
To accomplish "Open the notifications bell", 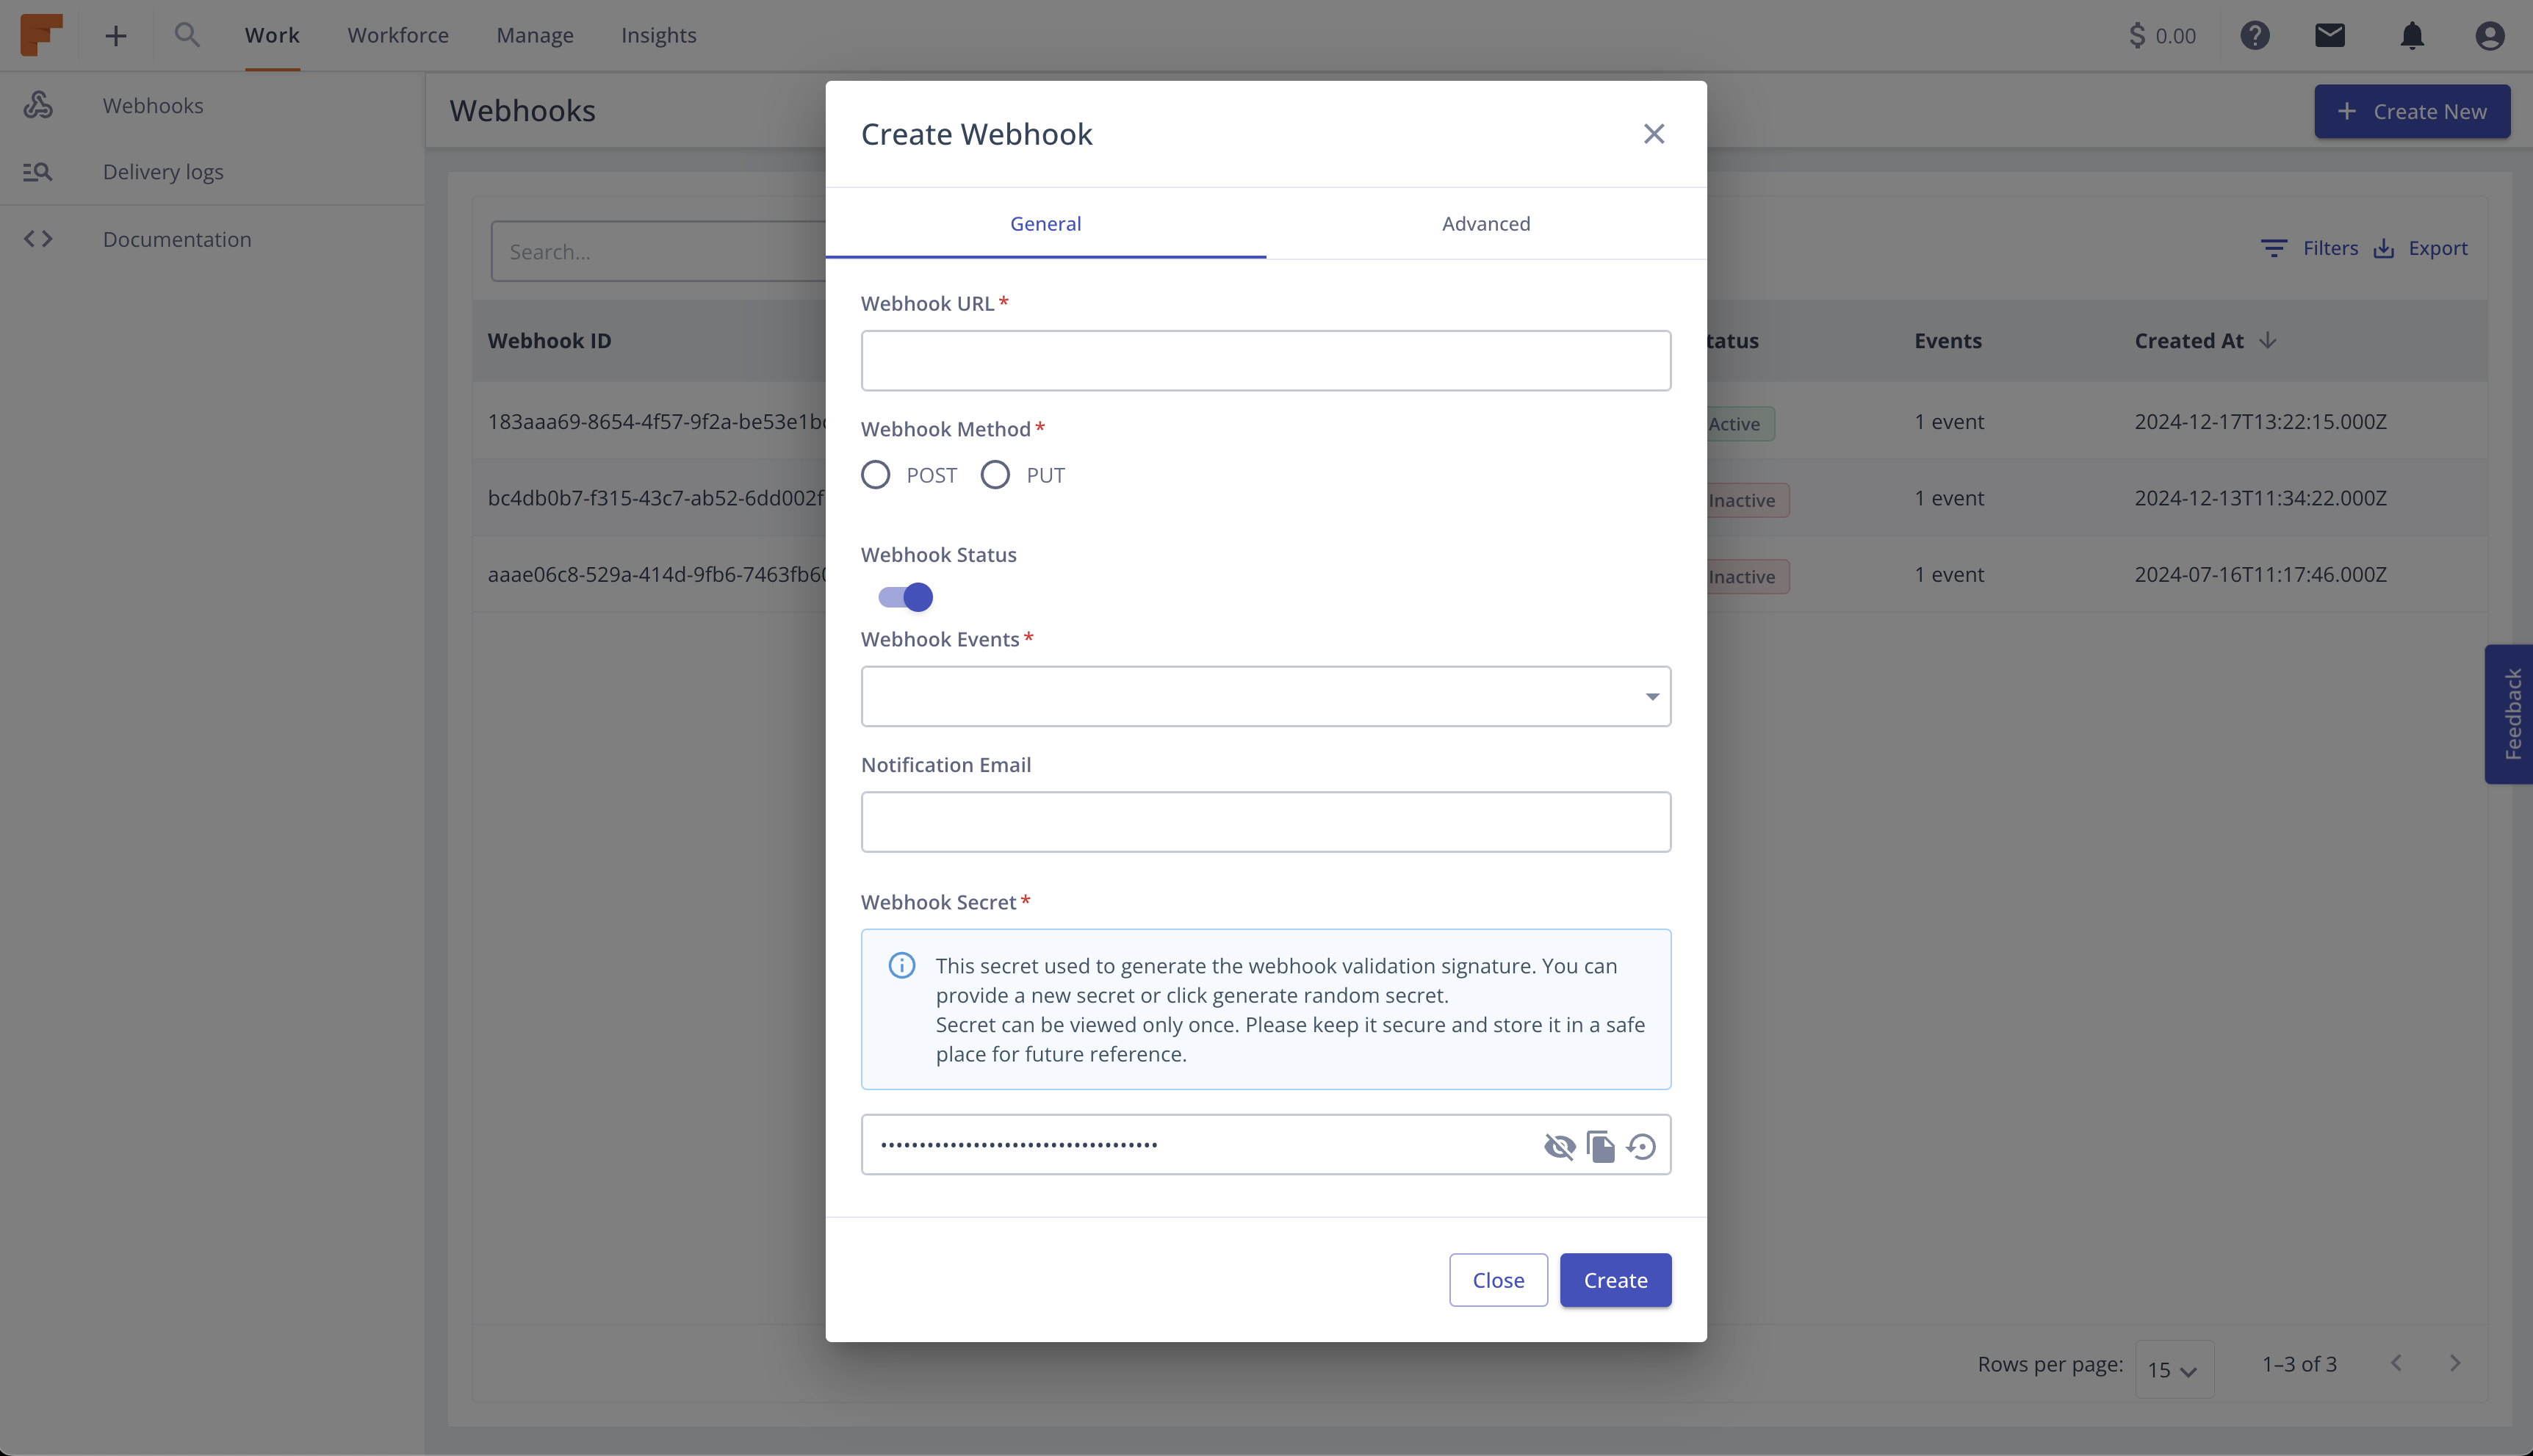I will tap(2411, 35).
